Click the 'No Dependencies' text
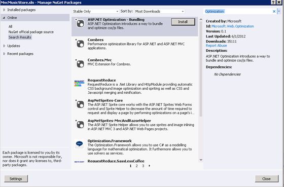 227,74
